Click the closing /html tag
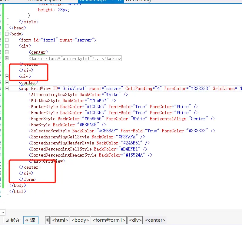The height and width of the screenshot is (225, 242). pos(18,191)
